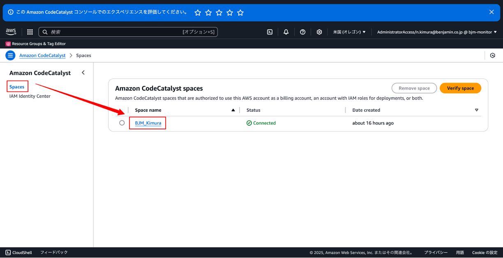The width and height of the screenshot is (503, 258).
Task: Launch CloudShell from the top navigation icon
Action: click(x=270, y=32)
